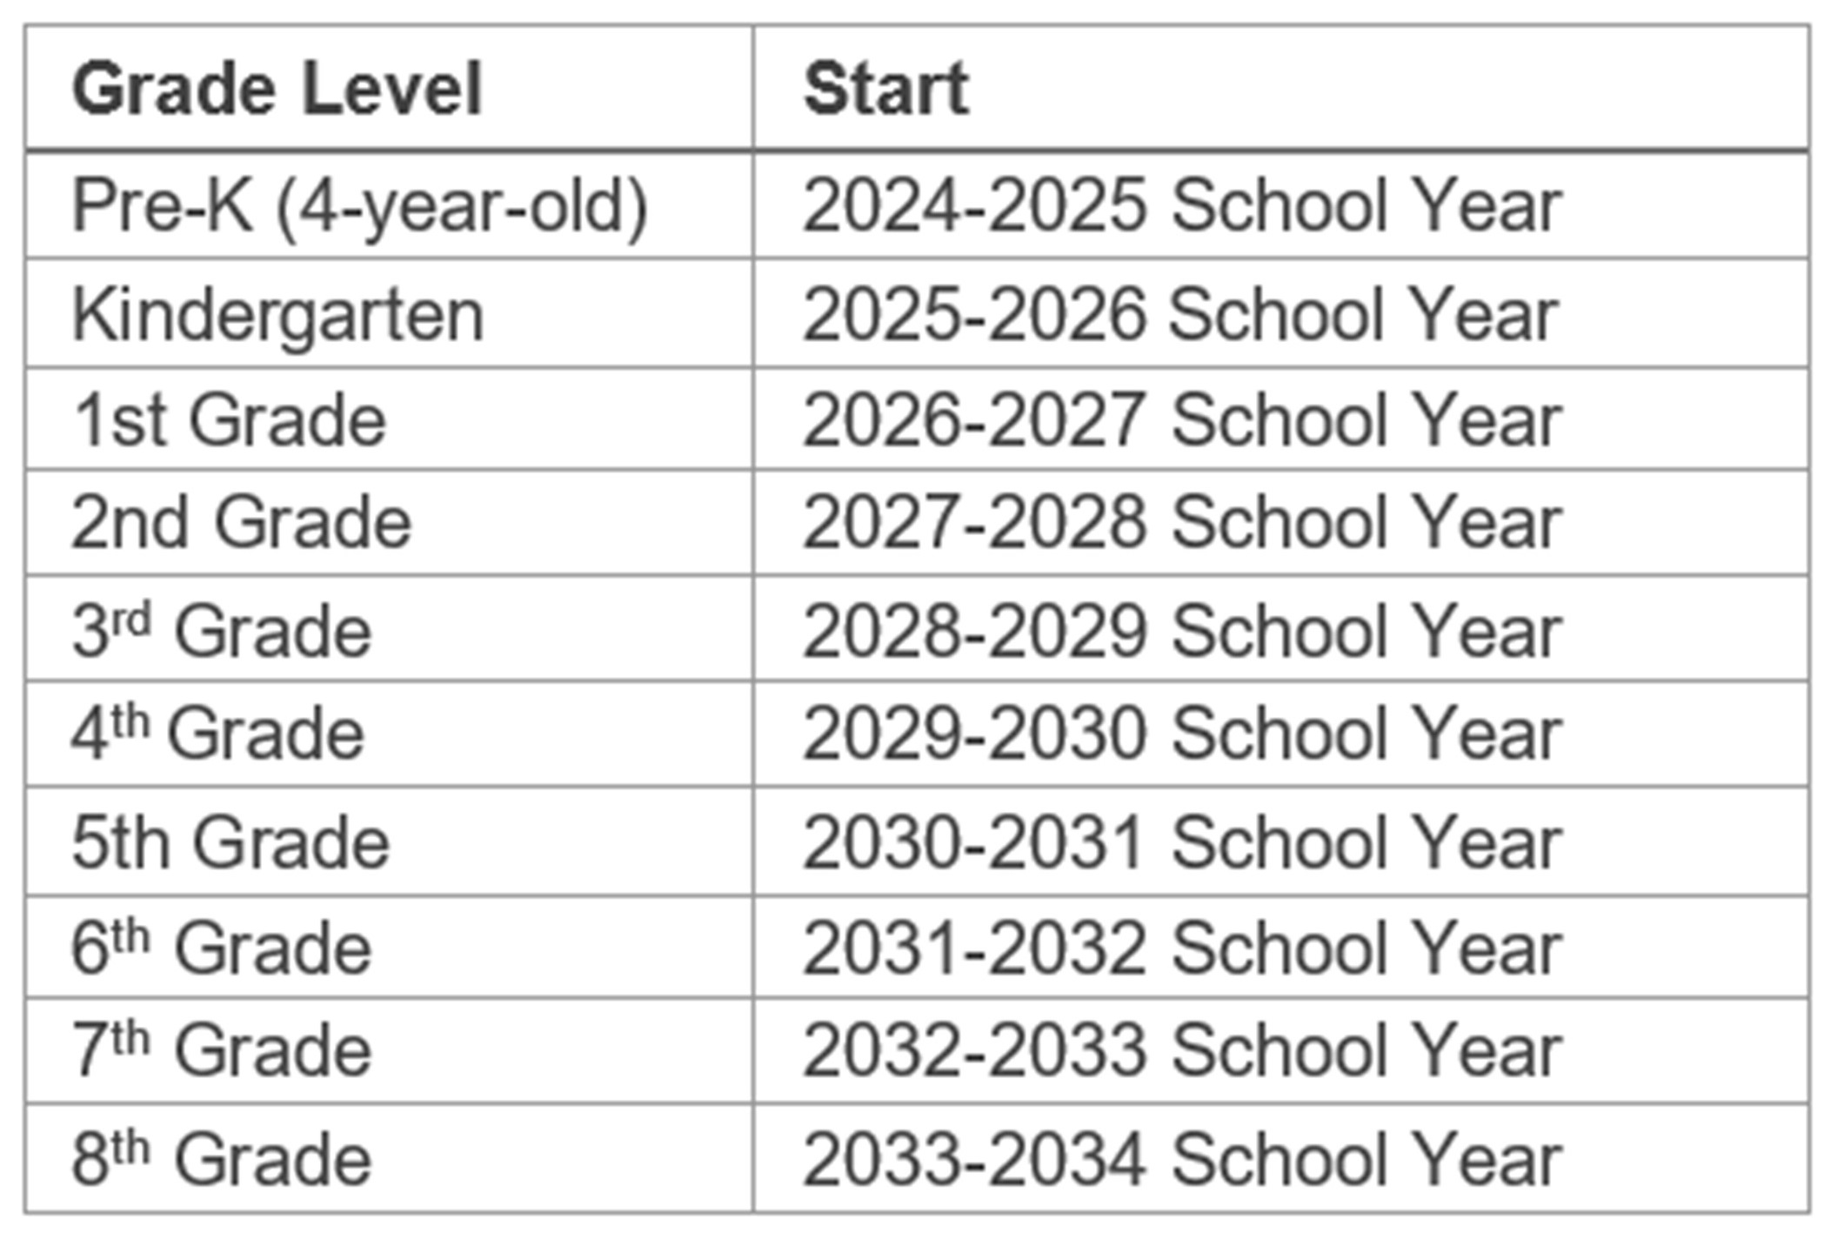
Task: Select the Kindergarten cell
Action: pyautogui.click(x=389, y=313)
